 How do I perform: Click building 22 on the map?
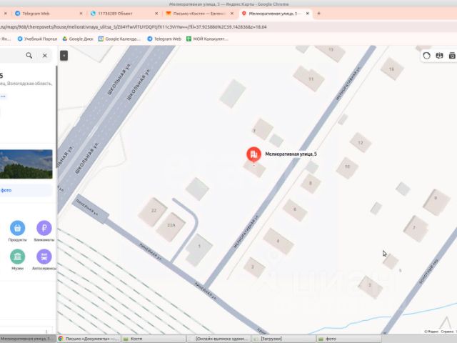[154, 212]
